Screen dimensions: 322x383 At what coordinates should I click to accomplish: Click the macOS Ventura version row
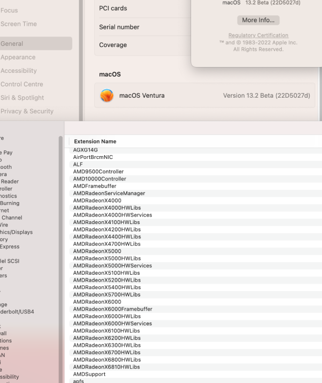click(x=204, y=95)
